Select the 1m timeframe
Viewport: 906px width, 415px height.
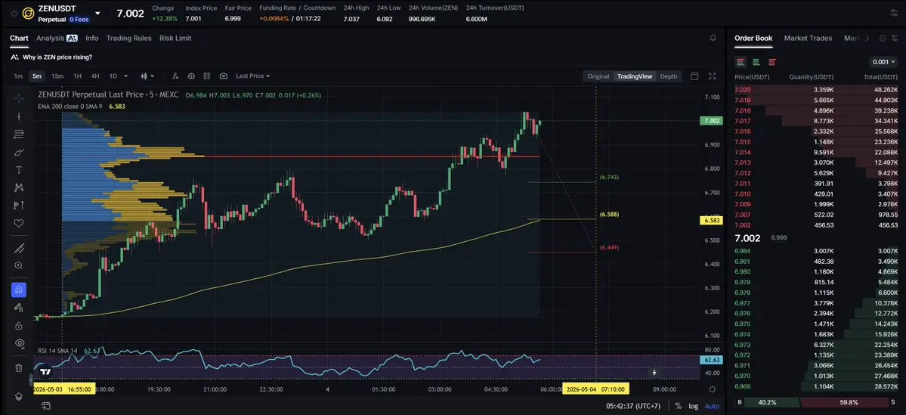(18, 76)
